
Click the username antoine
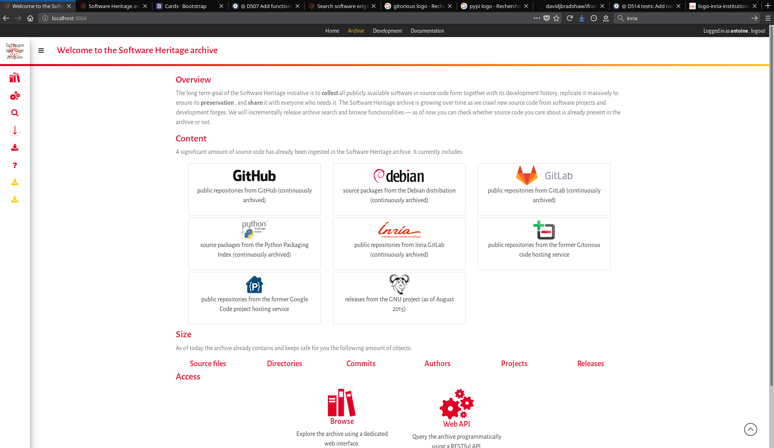click(x=739, y=31)
